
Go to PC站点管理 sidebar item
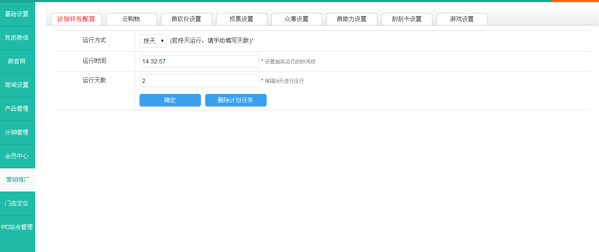(x=17, y=227)
